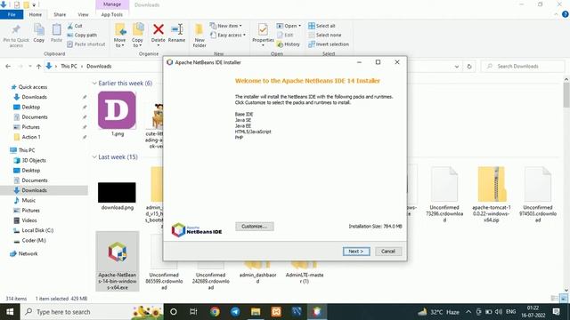The width and height of the screenshot is (570, 320).
Task: Click Next in the NetBeans installer
Action: pos(356,251)
